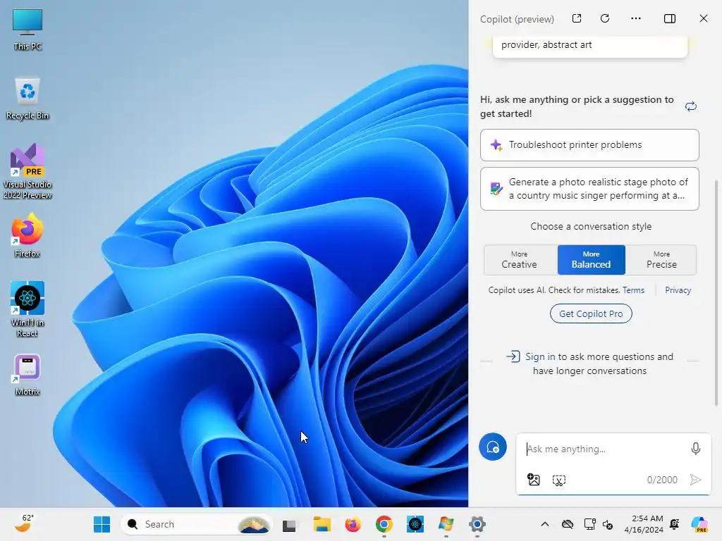Open the clock showing 2:54 AM

644,524
